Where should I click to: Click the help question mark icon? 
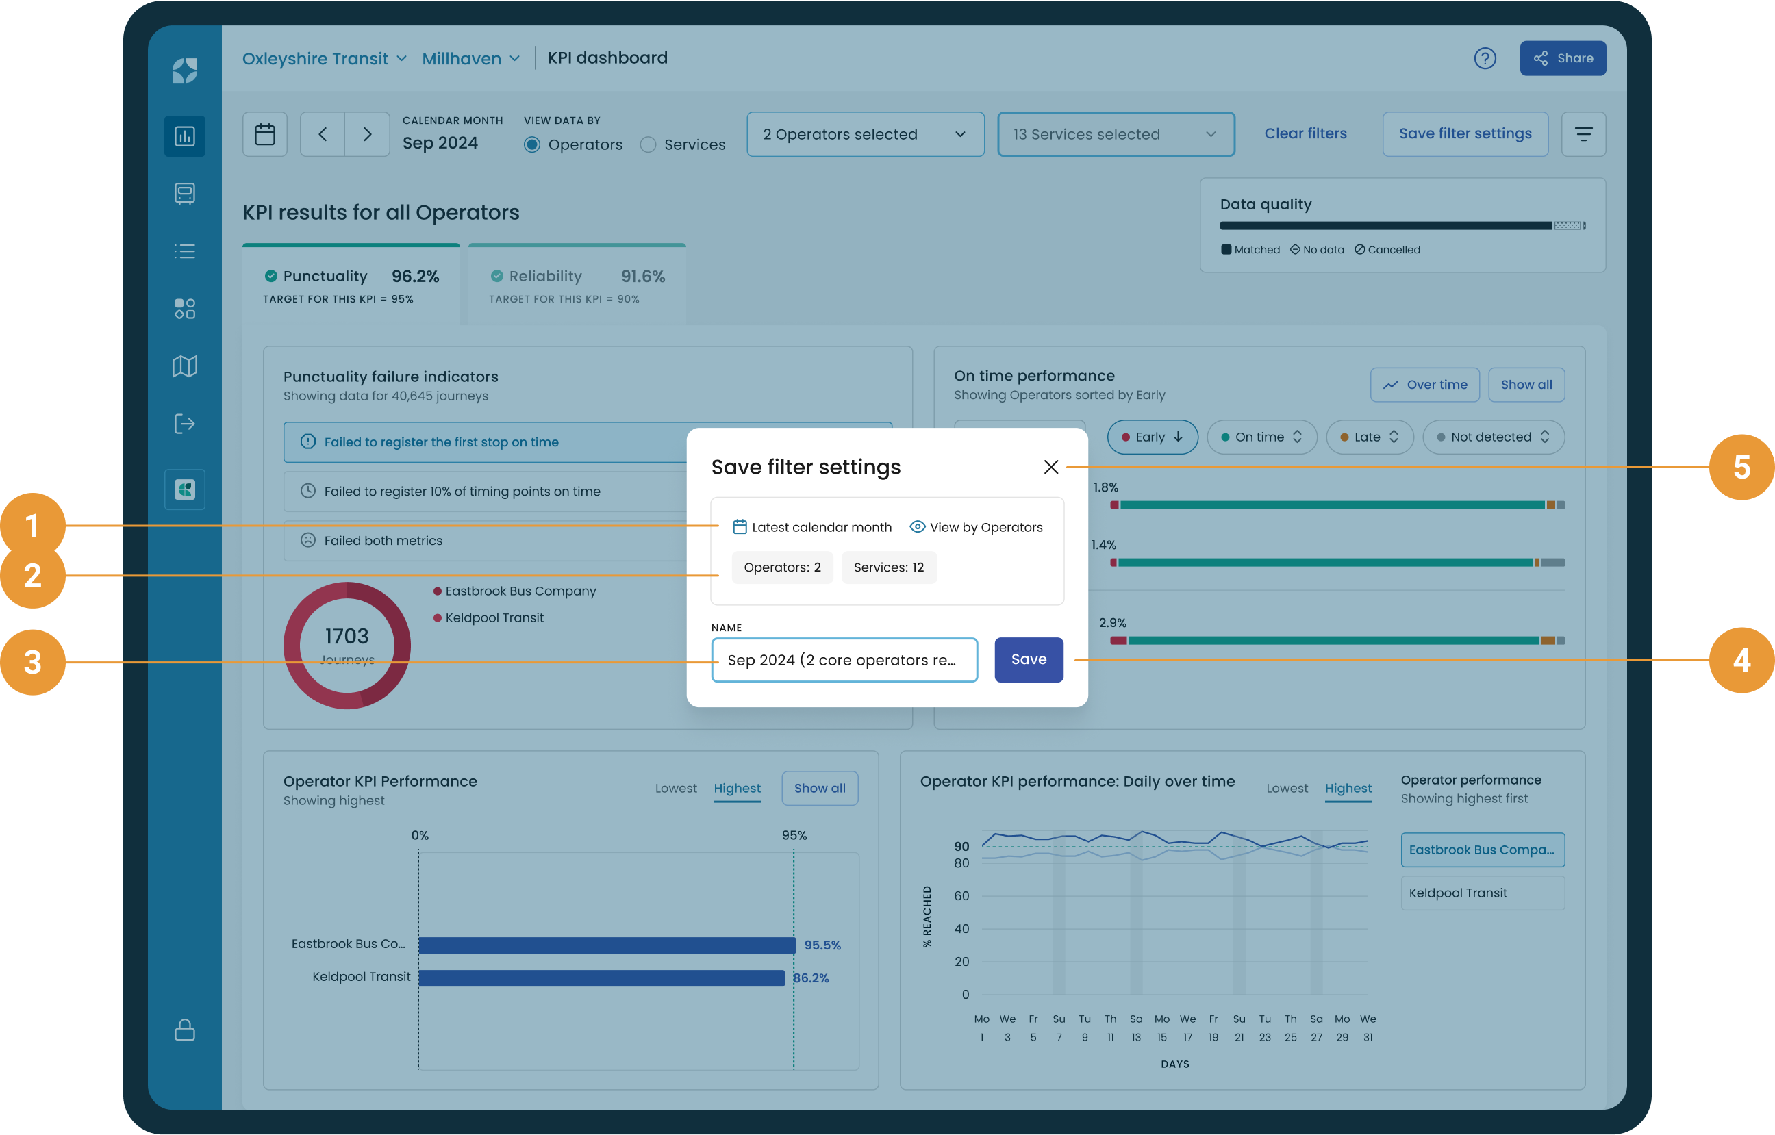point(1485,58)
